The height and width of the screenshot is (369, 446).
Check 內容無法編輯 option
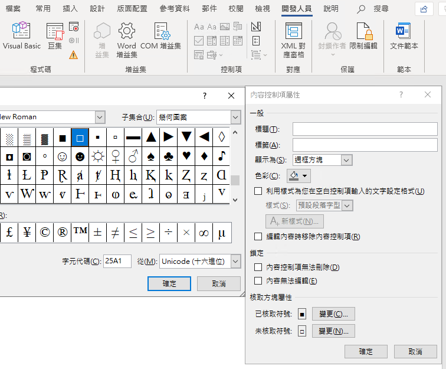click(x=258, y=281)
